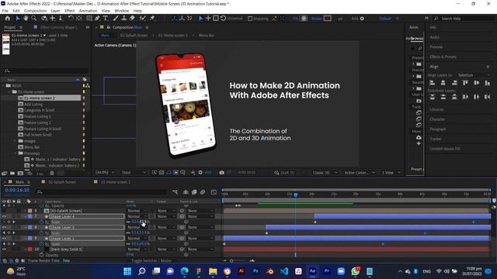The image size is (497, 279).
Task: Select the Roto Brush tool
Action: tap(143, 19)
